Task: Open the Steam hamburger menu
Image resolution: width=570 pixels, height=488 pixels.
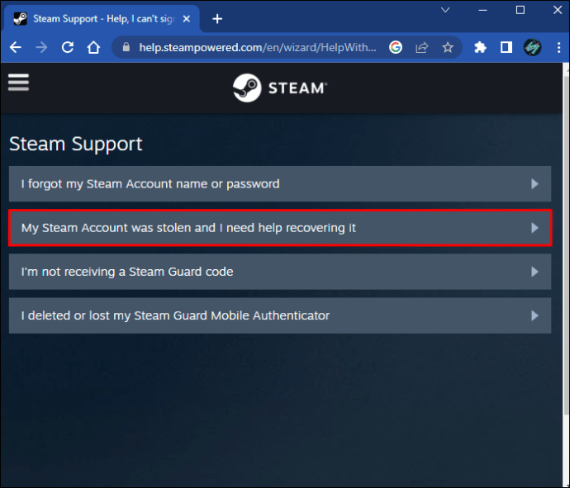Action: click(x=18, y=82)
